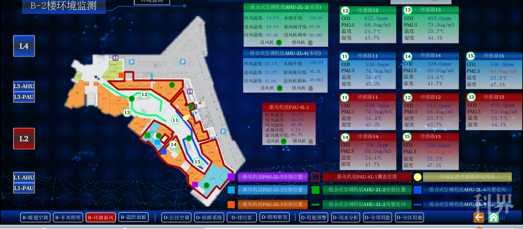Click sensor marker 13 on the floor map
523x229 pixels.
127,113
